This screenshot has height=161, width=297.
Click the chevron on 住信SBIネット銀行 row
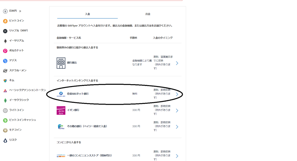(177, 94)
